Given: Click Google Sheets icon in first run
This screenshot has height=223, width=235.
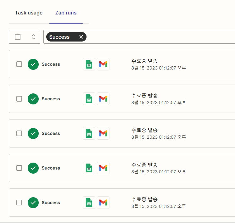Looking at the screenshot, I should [x=89, y=64].
